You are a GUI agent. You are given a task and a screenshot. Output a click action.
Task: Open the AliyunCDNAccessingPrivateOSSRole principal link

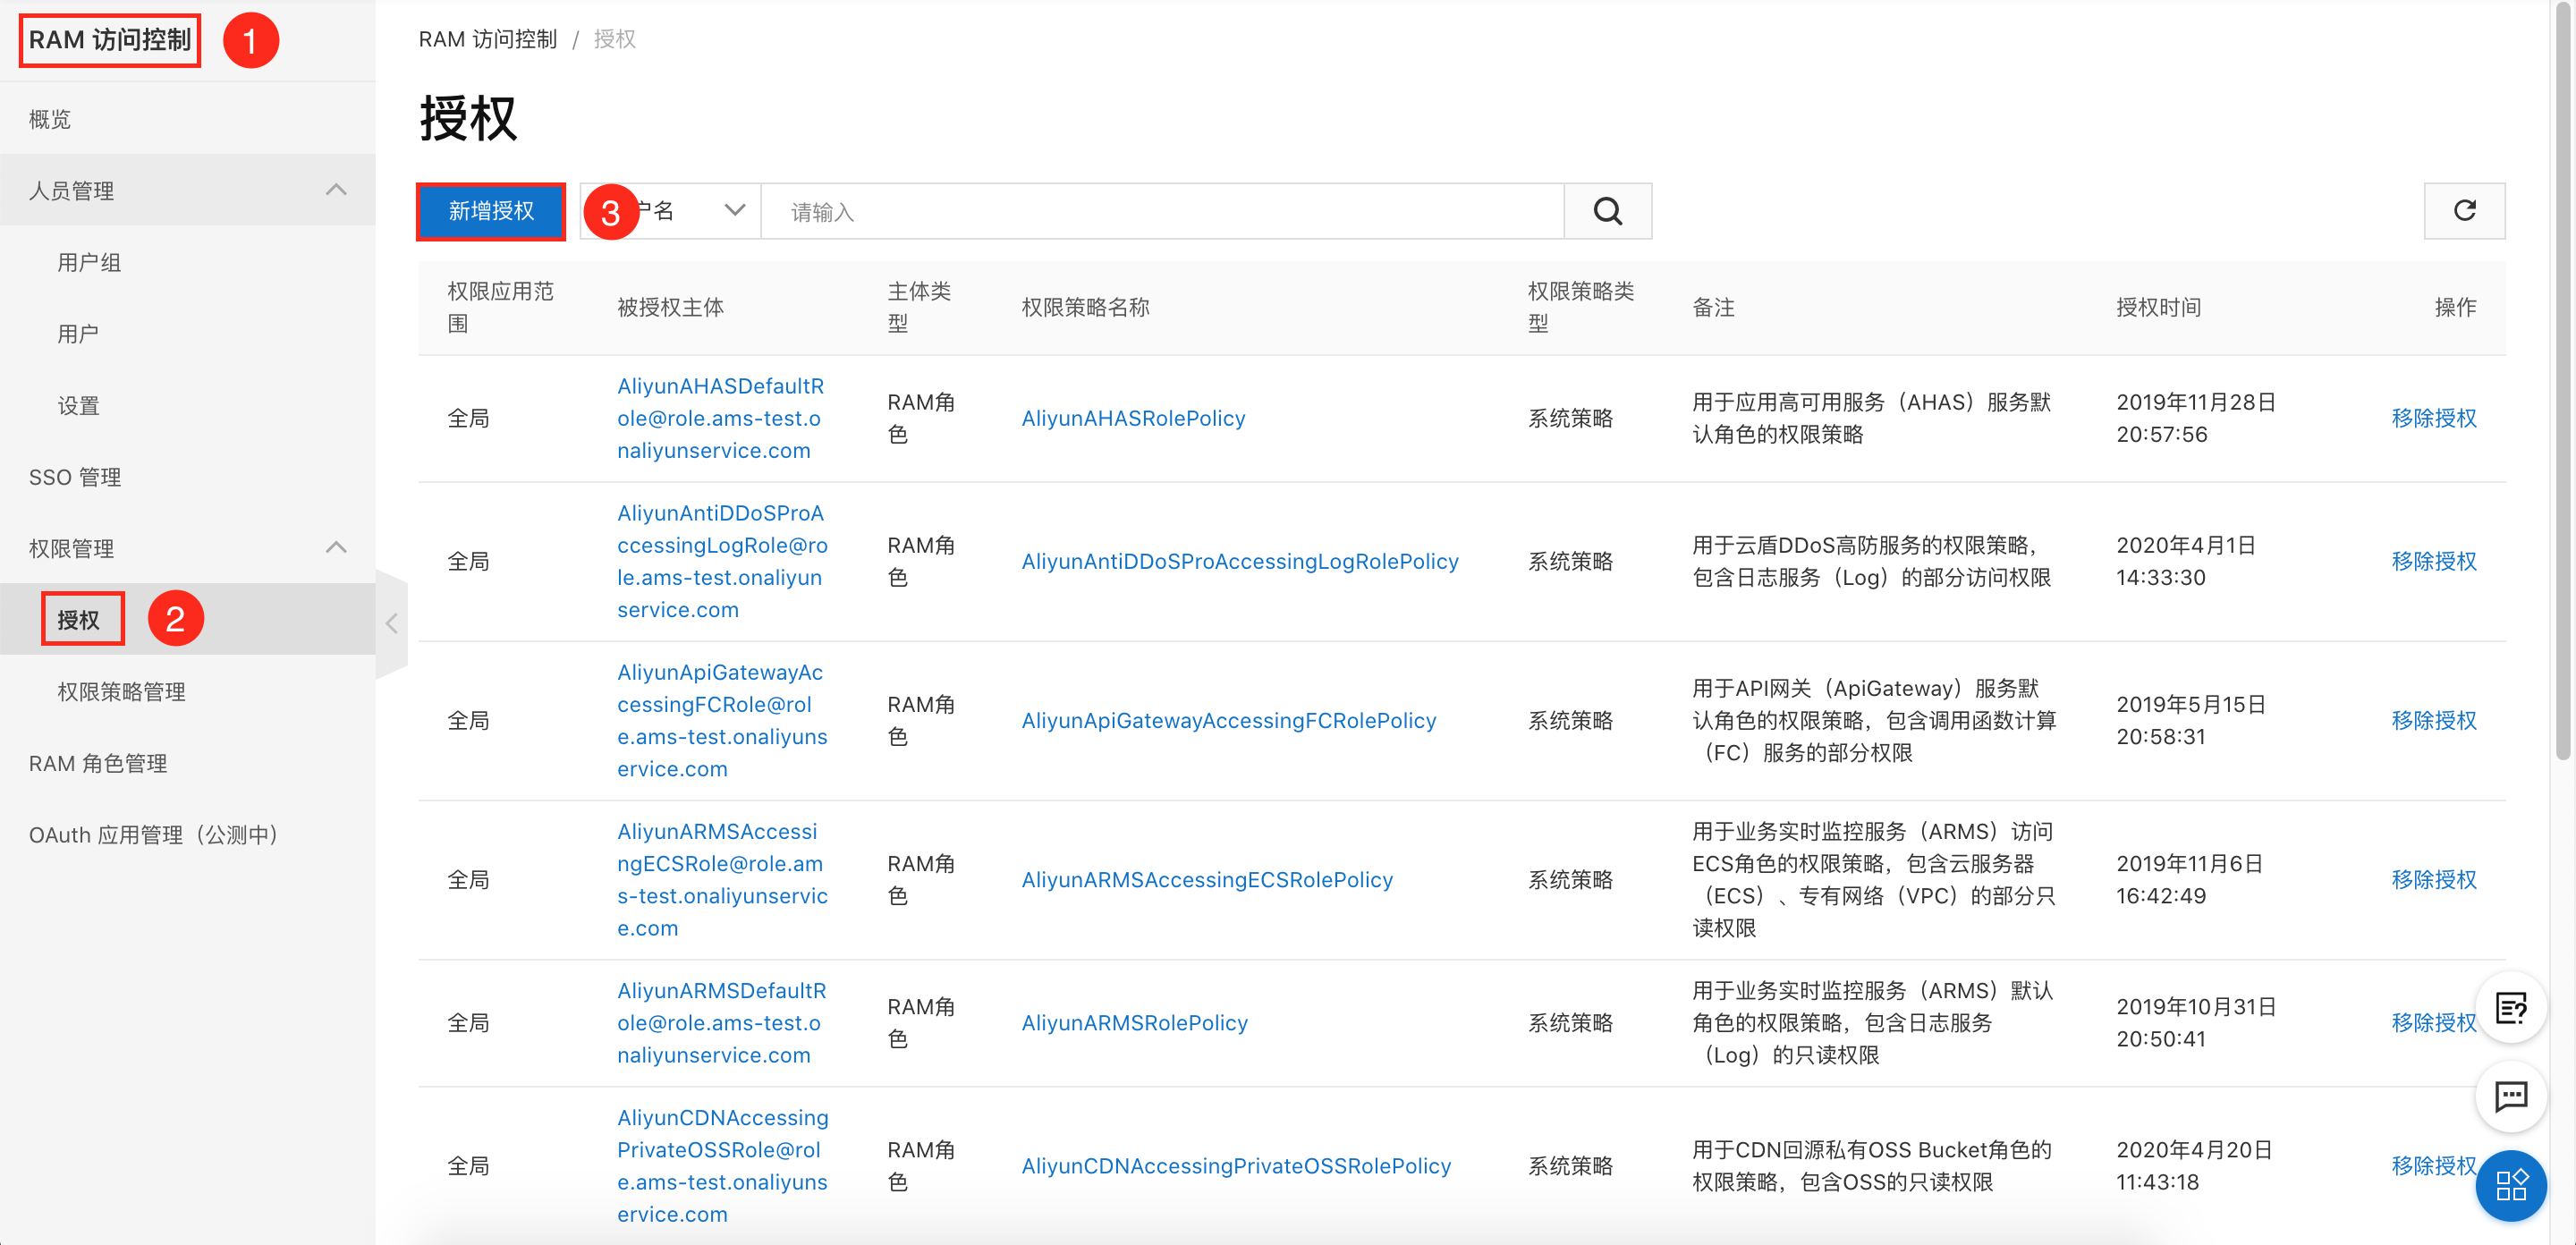[x=722, y=1165]
